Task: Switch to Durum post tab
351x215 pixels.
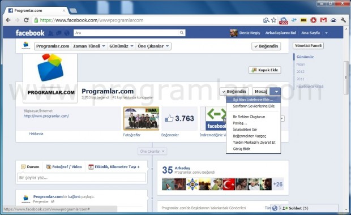Action: pos(30,167)
